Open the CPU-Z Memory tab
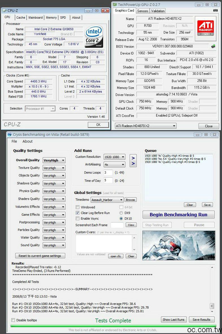The image size is (222, 334). click(51, 18)
